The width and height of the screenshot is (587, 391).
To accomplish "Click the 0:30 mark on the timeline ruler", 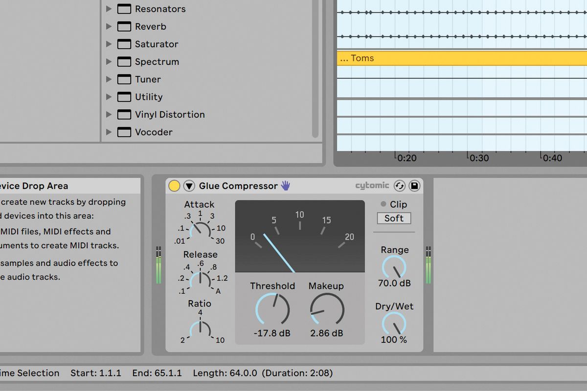I will click(479, 157).
